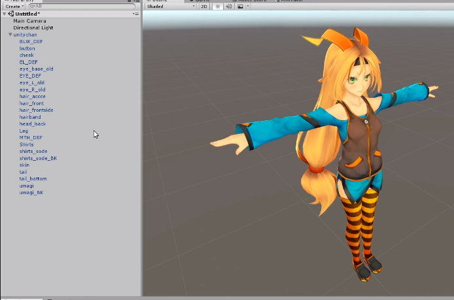Image resolution: width=454 pixels, height=300 pixels.
Task: Select the cheek child object
Action: coord(27,56)
